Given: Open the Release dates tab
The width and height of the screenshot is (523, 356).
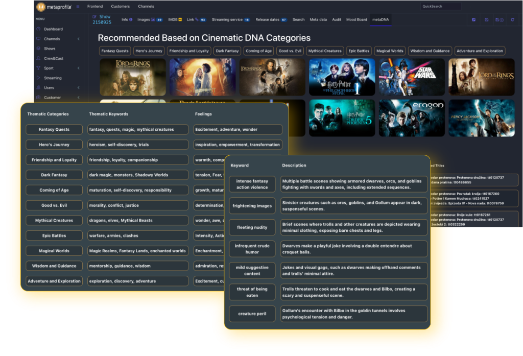Looking at the screenshot, I should [x=271, y=20].
